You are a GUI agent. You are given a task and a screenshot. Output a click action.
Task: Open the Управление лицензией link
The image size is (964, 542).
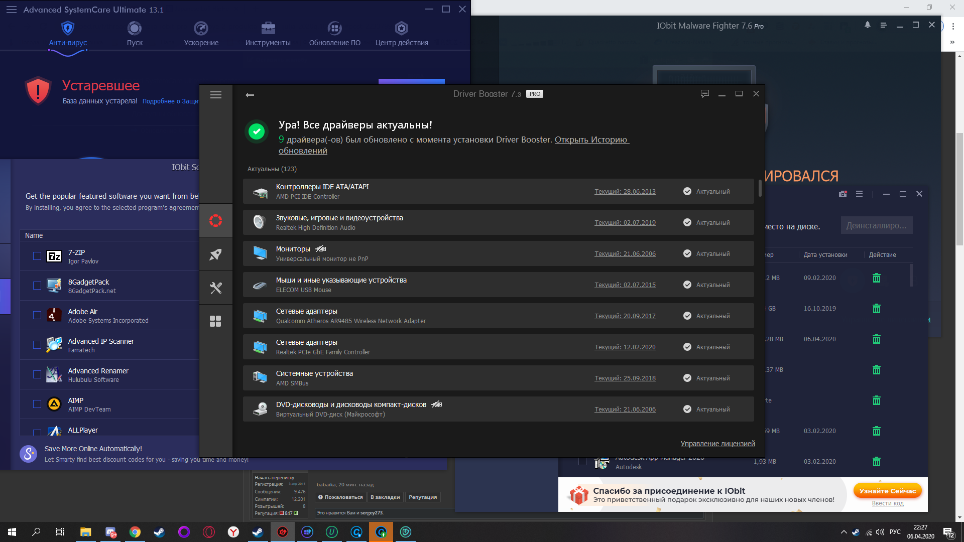click(718, 444)
